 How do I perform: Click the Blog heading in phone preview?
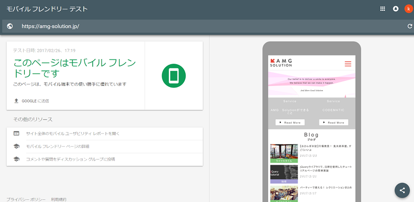click(x=312, y=135)
